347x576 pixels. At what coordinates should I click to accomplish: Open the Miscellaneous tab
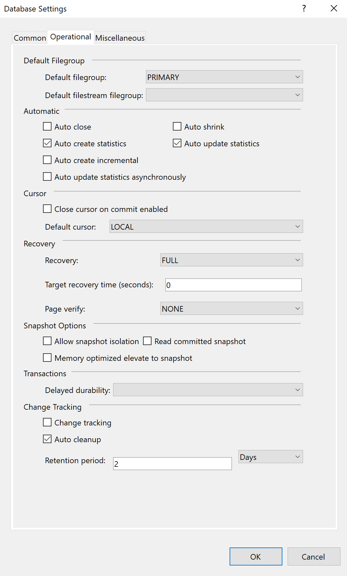120,38
